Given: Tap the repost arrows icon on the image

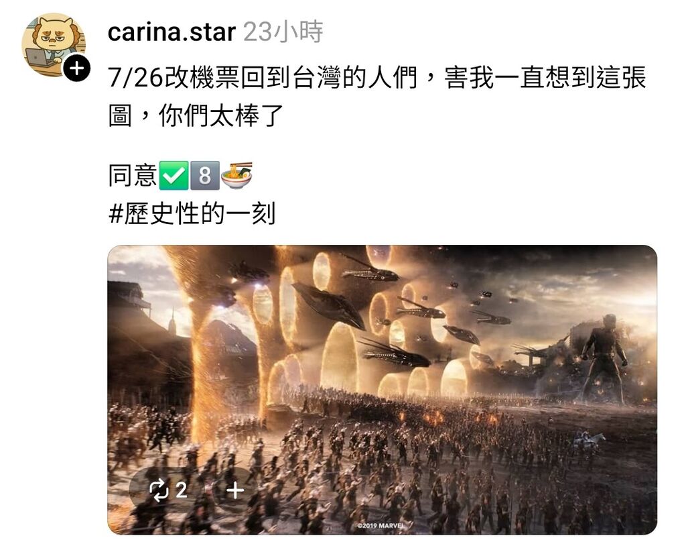Looking at the screenshot, I should [x=159, y=490].
